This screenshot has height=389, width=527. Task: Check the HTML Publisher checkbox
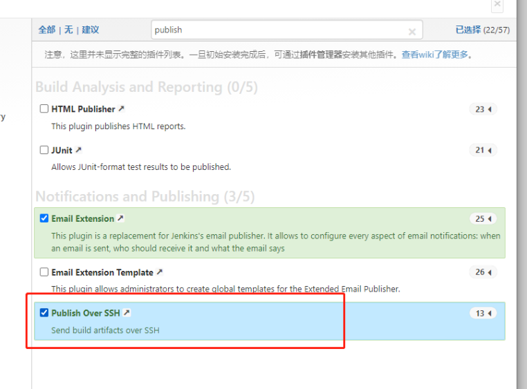pos(44,108)
